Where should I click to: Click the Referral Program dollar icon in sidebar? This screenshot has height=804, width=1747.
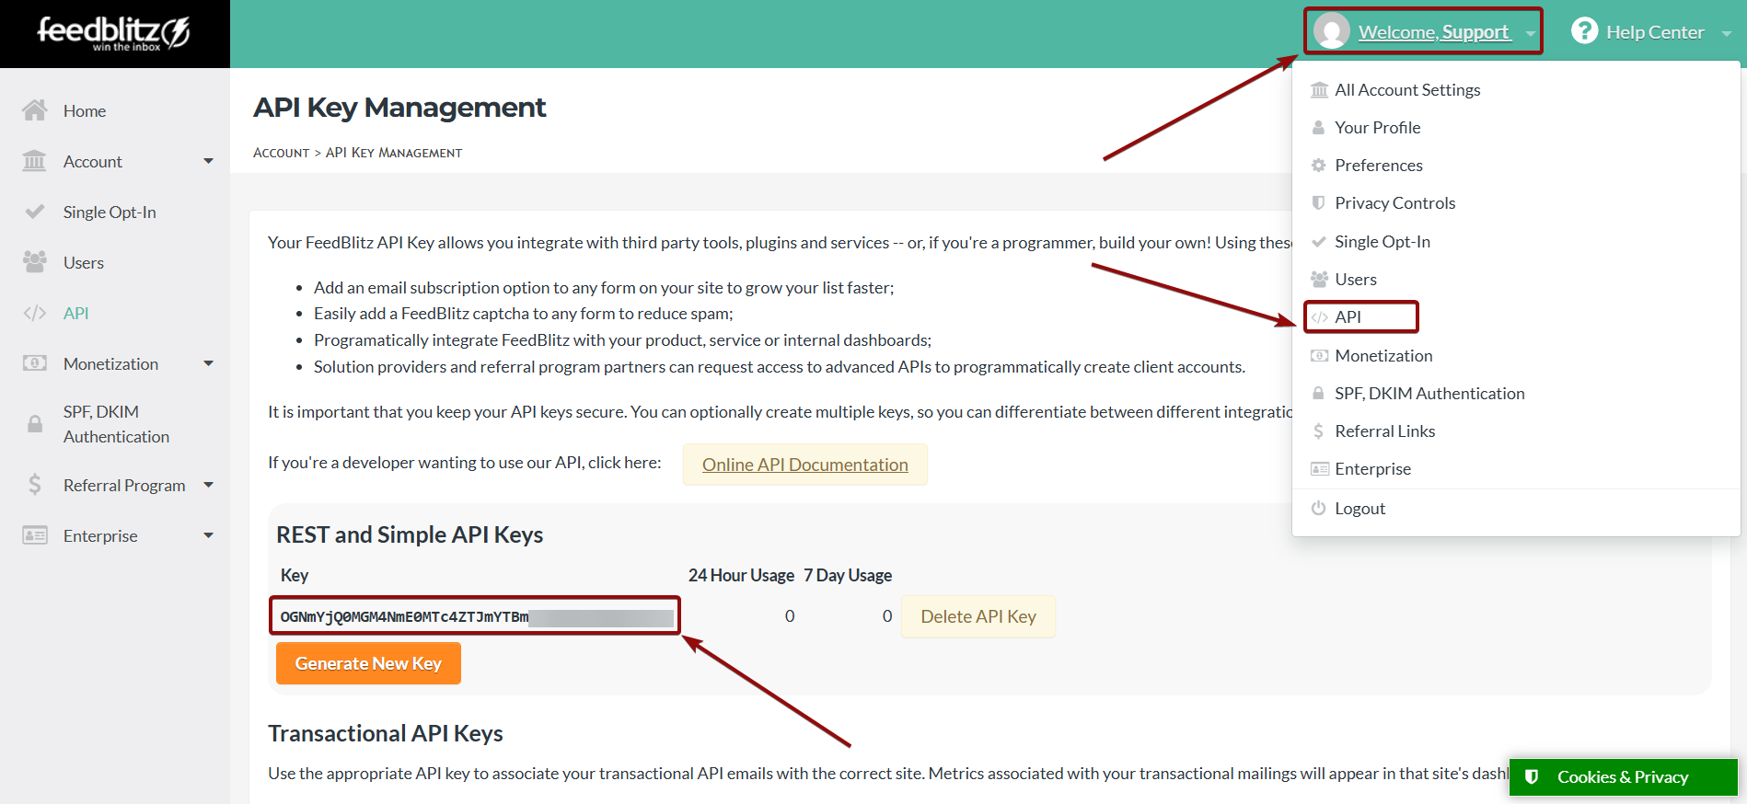[35, 485]
